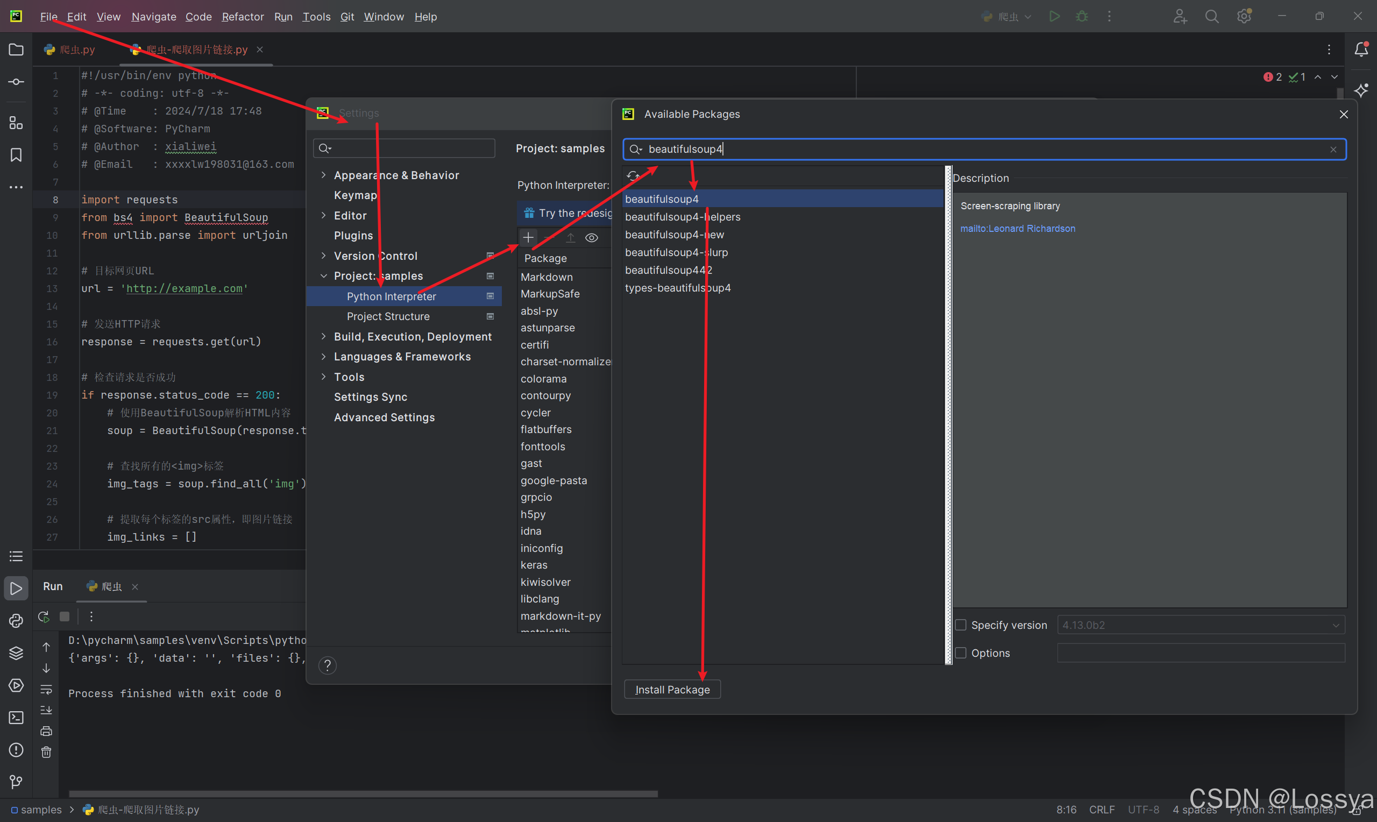The height and width of the screenshot is (822, 1377).
Task: Expand the Editor settings node
Action: coord(323,216)
